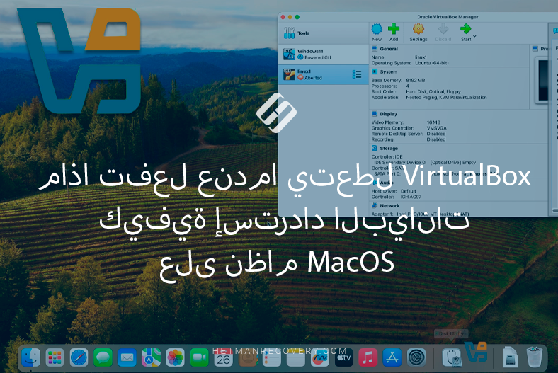The image size is (558, 373).
Task: Open Disk Utility from the dock
Action: coord(452,357)
